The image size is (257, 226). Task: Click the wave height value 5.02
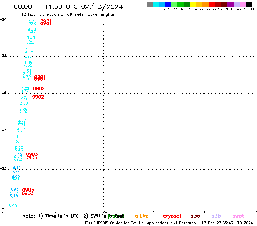(x=31, y=42)
